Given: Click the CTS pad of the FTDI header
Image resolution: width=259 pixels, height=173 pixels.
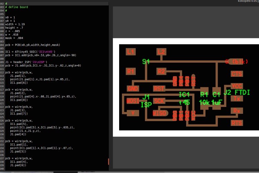Looking at the screenshot, I should [237, 74].
